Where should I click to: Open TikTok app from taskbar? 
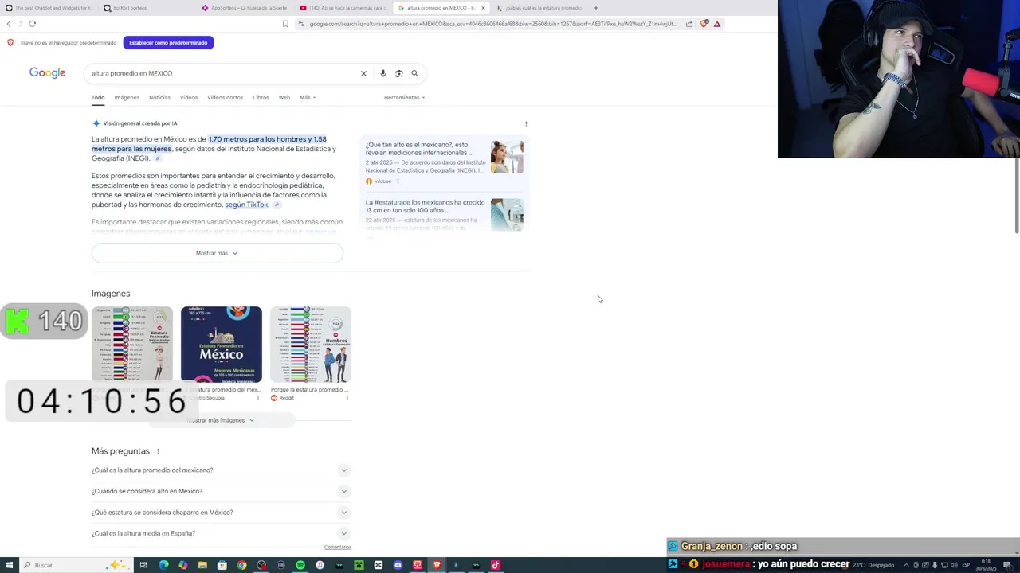point(495,565)
